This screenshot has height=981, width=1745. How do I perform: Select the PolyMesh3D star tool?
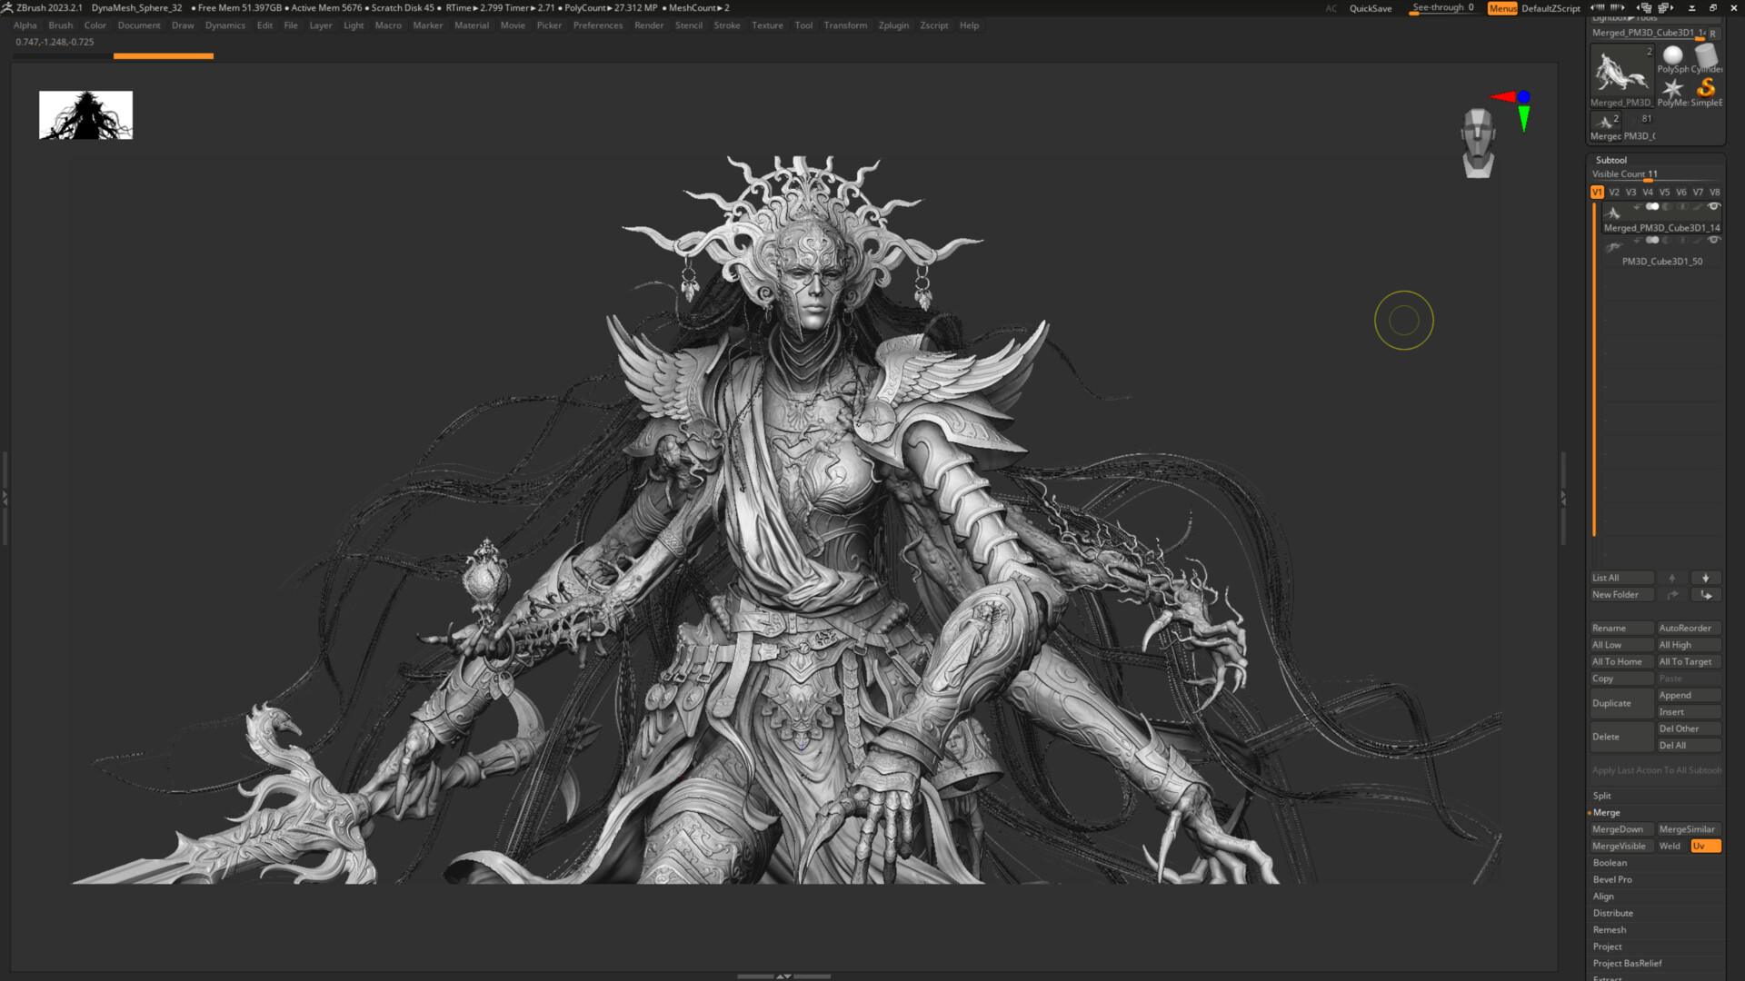click(1673, 88)
